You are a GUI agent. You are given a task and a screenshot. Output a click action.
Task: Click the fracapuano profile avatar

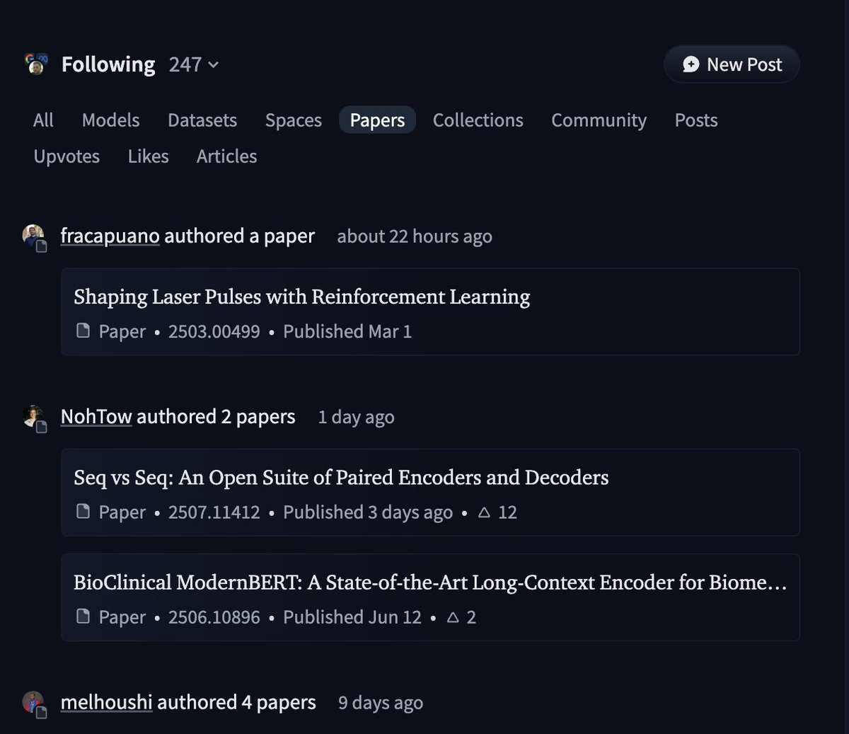pyautogui.click(x=33, y=234)
